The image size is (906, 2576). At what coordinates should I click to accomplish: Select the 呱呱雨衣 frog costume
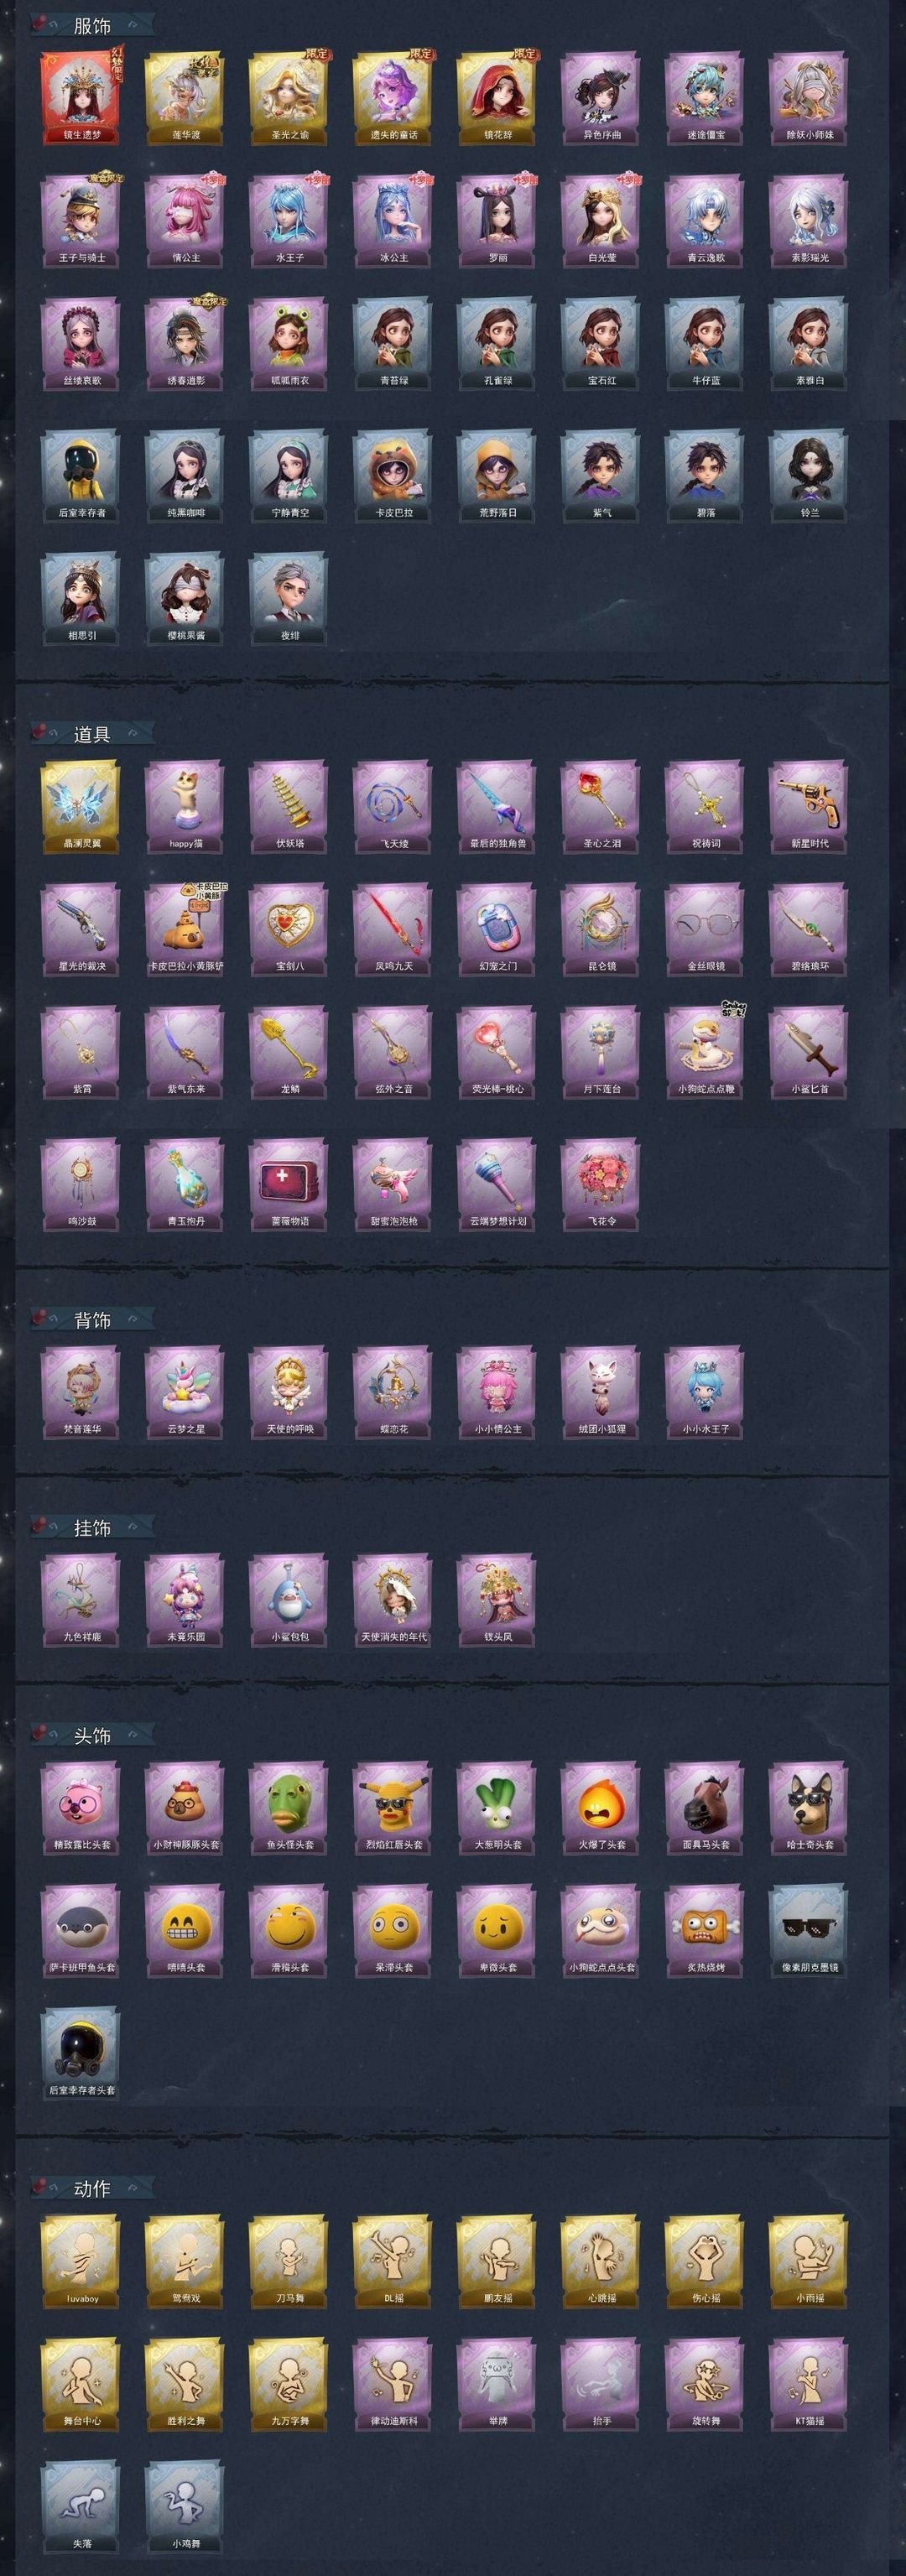tap(289, 344)
